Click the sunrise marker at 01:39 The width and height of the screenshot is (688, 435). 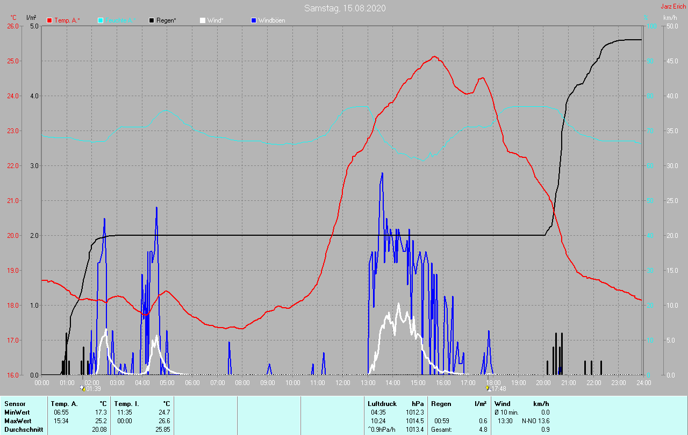coord(83,388)
